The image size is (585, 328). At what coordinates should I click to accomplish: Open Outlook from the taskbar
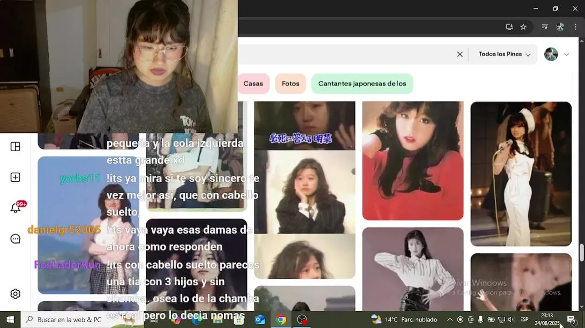[260, 320]
